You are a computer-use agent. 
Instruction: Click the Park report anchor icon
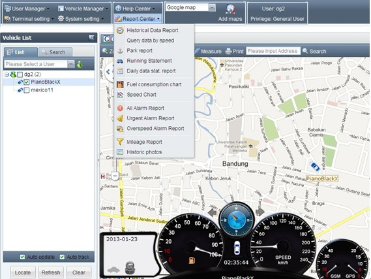(120, 51)
